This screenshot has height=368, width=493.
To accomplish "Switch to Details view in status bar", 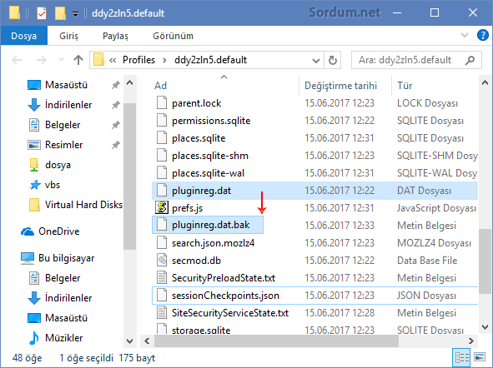I will coord(461,358).
